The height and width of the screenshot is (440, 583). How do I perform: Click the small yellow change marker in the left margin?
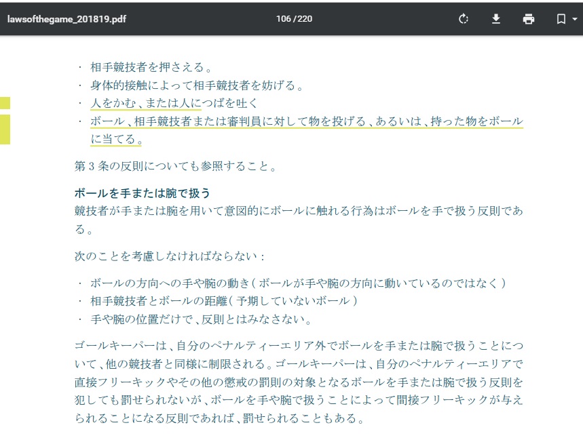(x=5, y=103)
